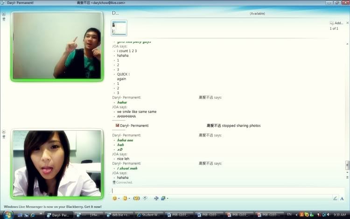Toggle the bottom webcam panel options button
The width and height of the screenshot is (350, 219).
(4, 132)
